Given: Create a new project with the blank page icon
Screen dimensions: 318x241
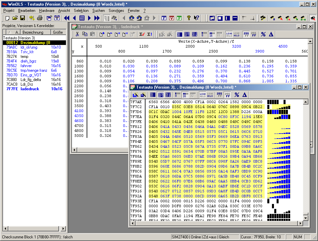Looking at the screenshot, I should [7, 18].
